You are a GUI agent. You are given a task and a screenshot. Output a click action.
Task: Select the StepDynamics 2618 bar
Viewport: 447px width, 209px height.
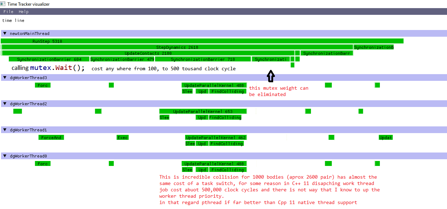point(177,47)
